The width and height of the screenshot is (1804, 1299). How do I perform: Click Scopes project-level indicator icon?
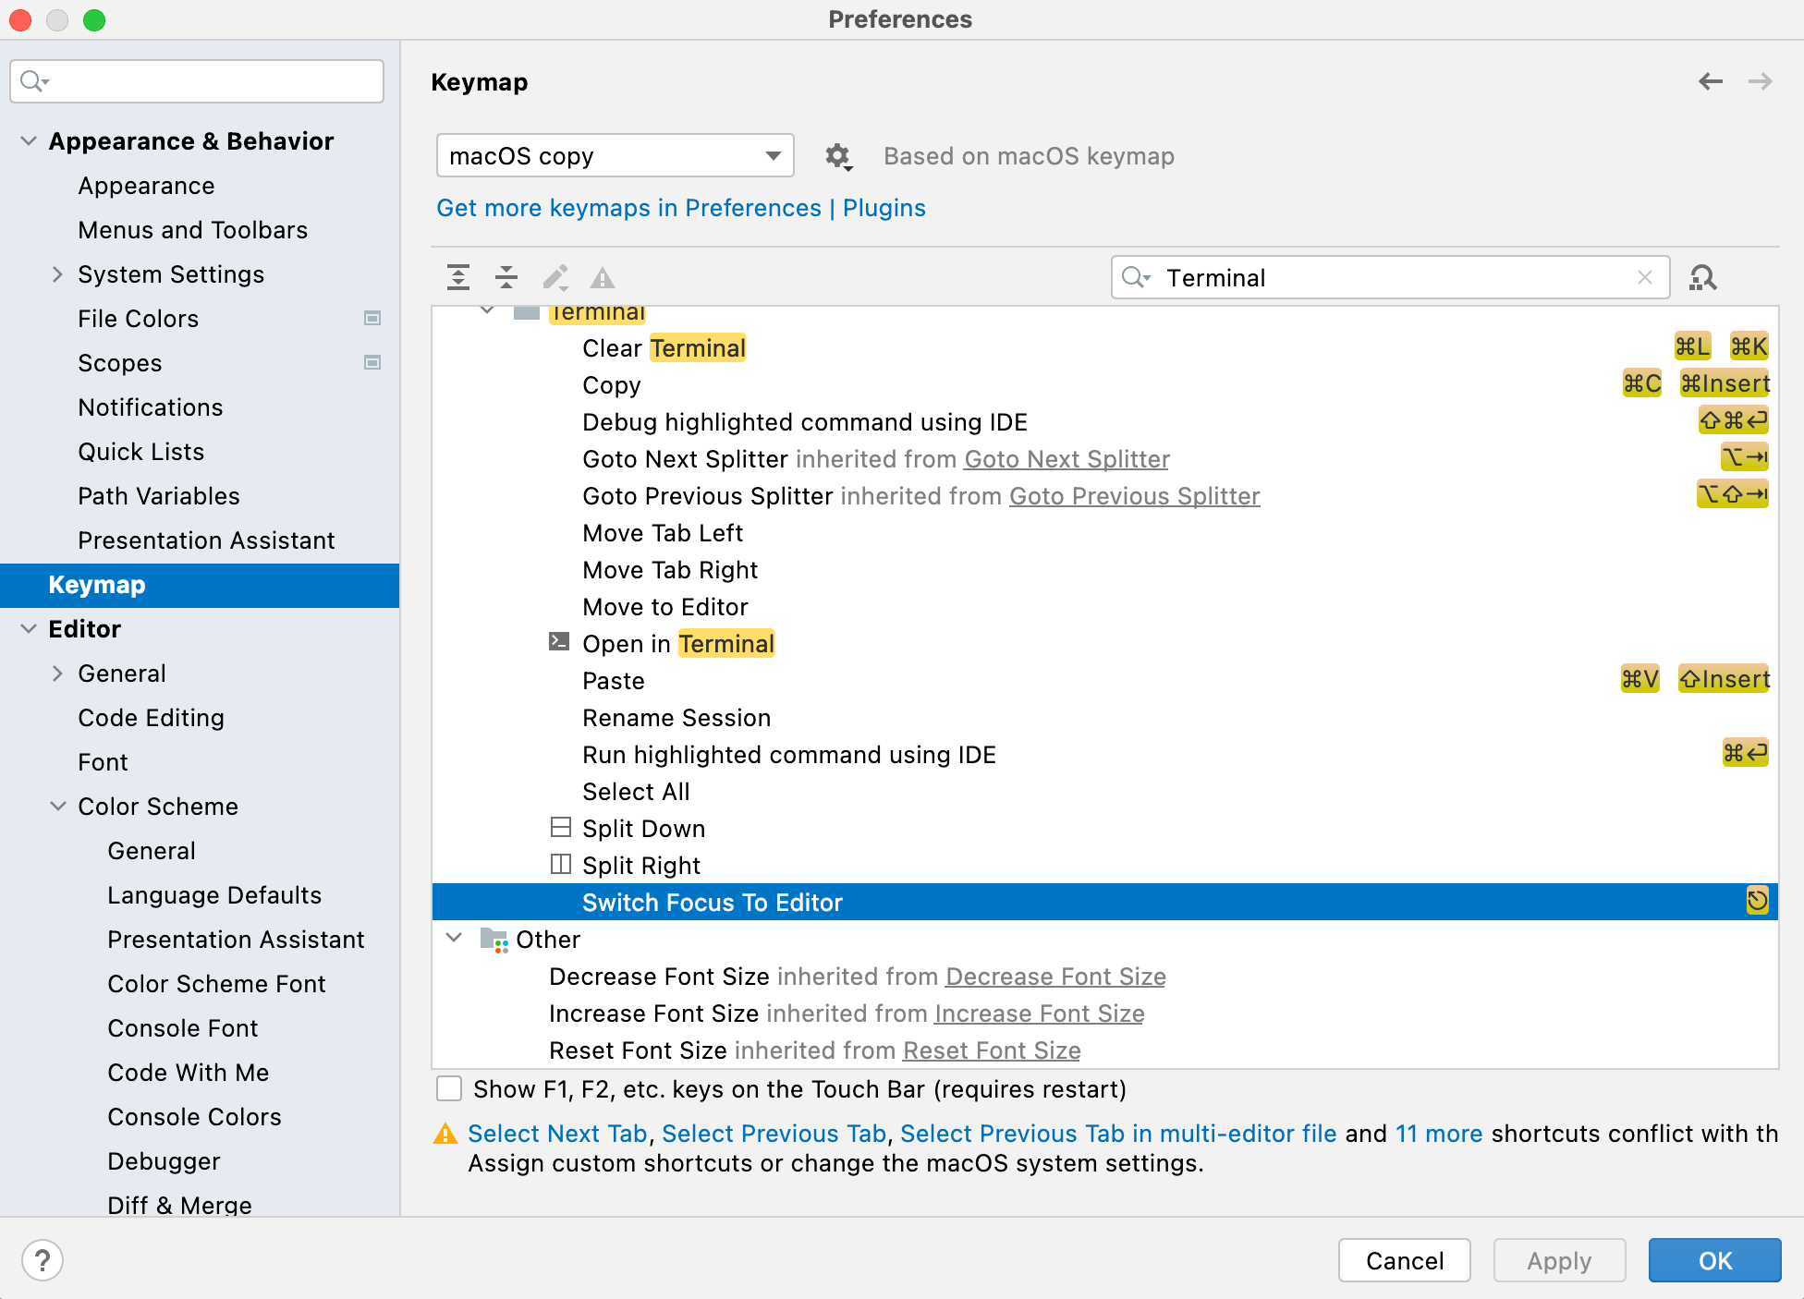(372, 362)
